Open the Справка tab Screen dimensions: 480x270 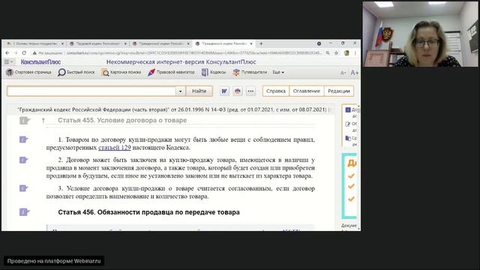(276, 91)
